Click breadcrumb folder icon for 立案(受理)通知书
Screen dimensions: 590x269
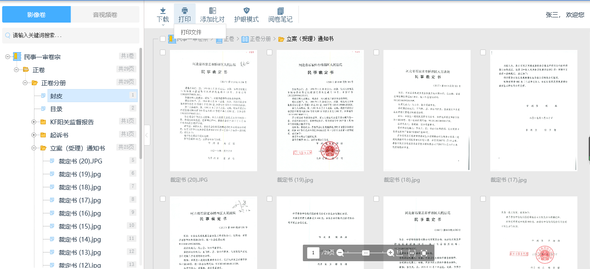click(281, 39)
